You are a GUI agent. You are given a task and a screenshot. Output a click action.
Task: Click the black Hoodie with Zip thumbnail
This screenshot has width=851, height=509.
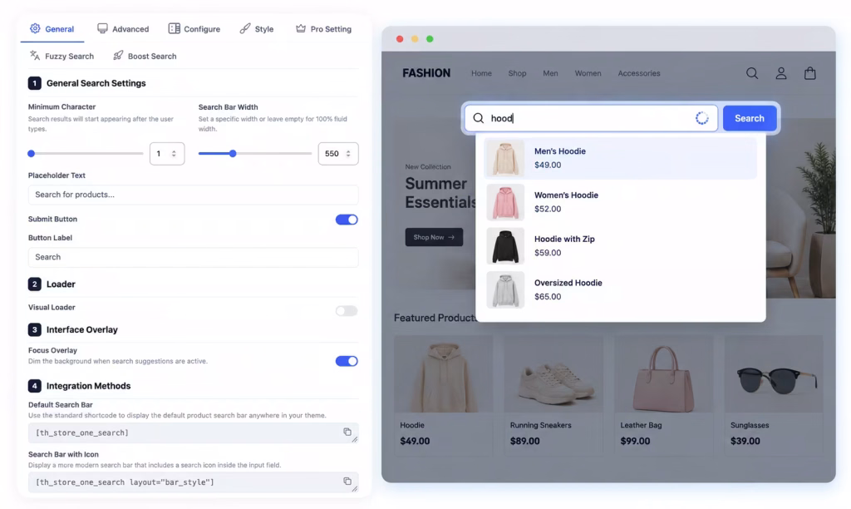505,246
